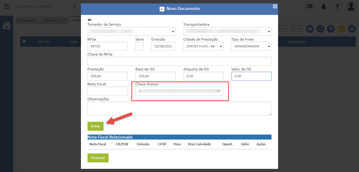Open the hamburger main menu
The image size is (359, 172).
coord(7,7)
